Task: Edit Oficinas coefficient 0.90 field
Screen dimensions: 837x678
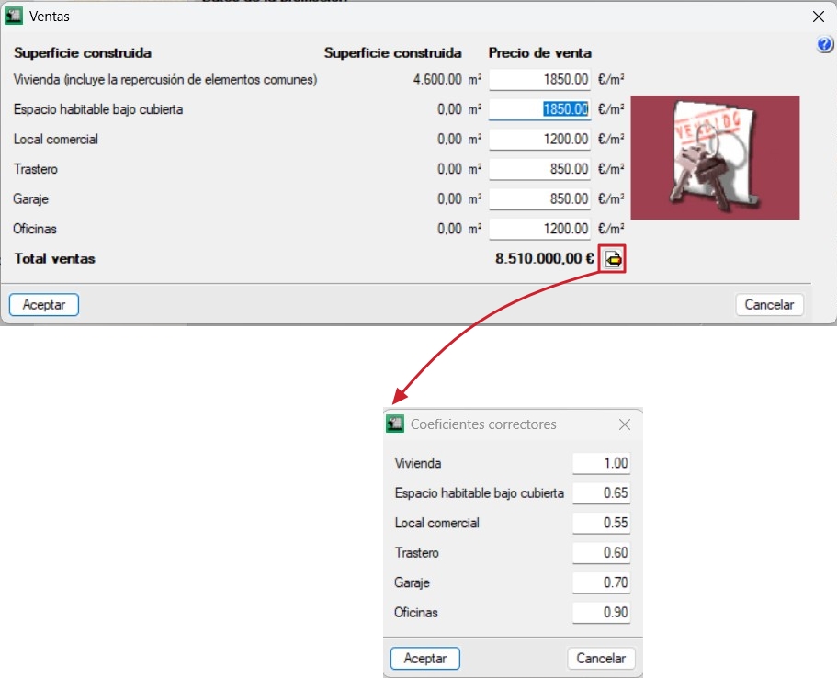Action: [601, 613]
